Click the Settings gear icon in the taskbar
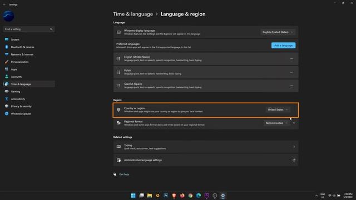Screen dimensions: 356x200 point(223,196)
